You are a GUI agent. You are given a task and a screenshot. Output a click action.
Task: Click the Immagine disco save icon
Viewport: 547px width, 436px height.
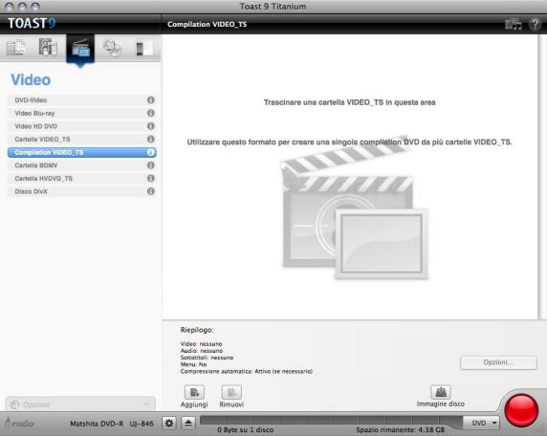pyautogui.click(x=441, y=392)
